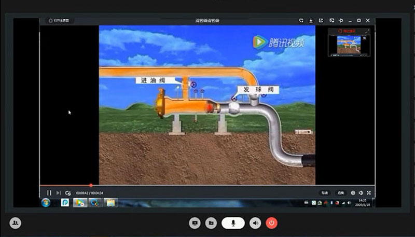Click the 打开主界面 button
Viewport: 415px width, 237px height.
pyautogui.click(x=59, y=21)
